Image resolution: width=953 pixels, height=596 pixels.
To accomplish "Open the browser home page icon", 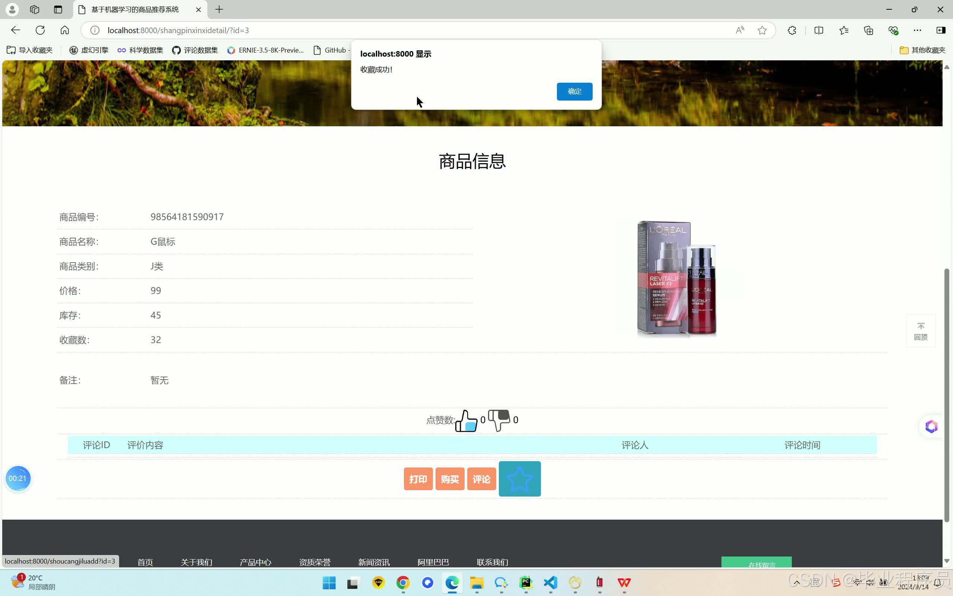I will coord(64,30).
